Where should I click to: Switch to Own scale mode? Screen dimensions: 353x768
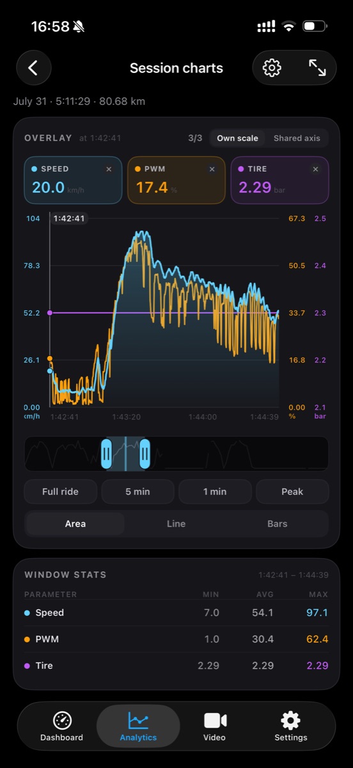[237, 138]
